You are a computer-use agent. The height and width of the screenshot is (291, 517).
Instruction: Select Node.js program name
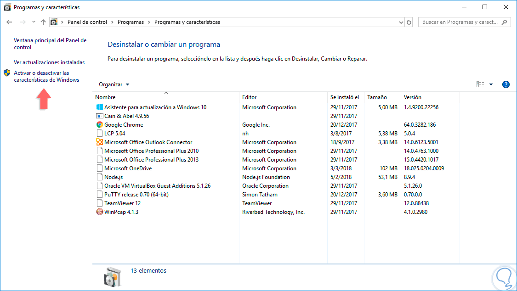click(x=114, y=177)
